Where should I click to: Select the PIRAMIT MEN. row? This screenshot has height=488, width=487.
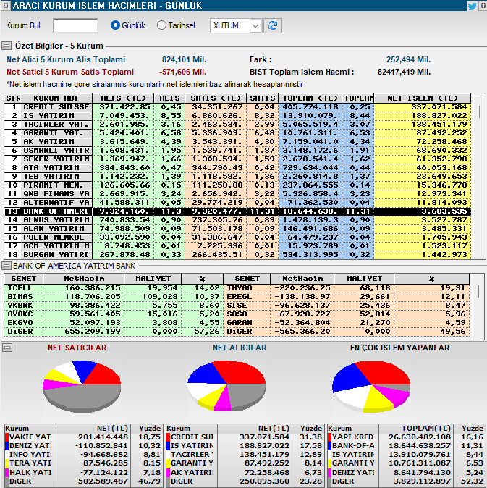(x=237, y=185)
